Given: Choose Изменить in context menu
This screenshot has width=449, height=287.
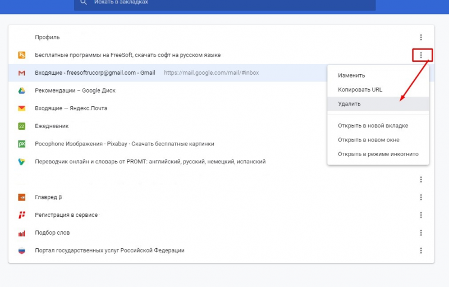Looking at the screenshot, I should (x=378, y=76).
